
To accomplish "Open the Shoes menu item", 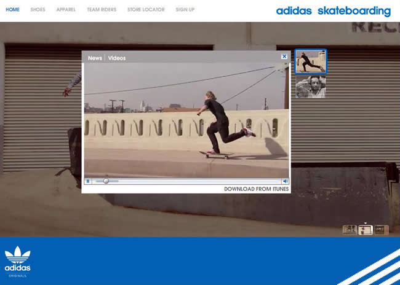I will click(38, 10).
